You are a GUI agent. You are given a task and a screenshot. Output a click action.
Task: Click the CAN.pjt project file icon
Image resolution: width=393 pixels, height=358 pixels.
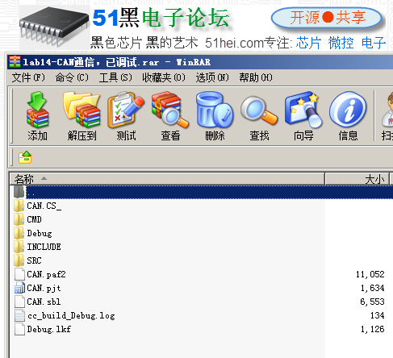(x=19, y=288)
